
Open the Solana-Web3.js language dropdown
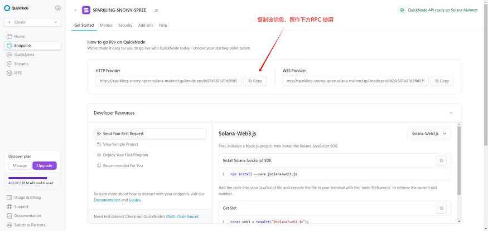pyautogui.click(x=429, y=134)
